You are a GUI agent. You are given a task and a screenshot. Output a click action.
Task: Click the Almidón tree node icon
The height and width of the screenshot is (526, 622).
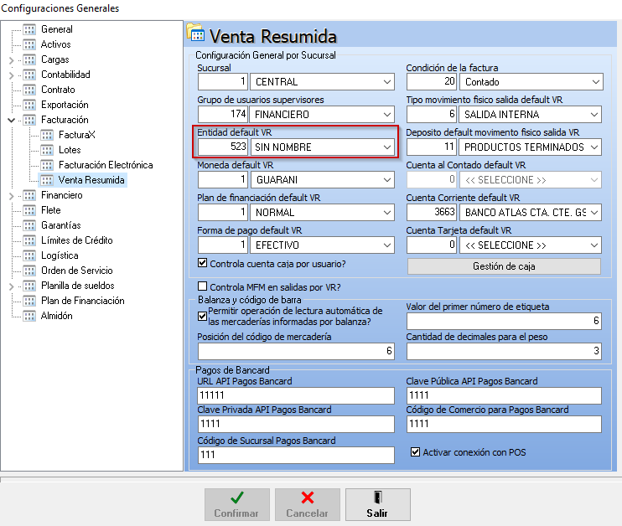(29, 316)
